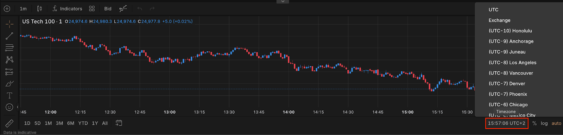
Task: Select the ruler measure tool
Action: tap(10, 123)
